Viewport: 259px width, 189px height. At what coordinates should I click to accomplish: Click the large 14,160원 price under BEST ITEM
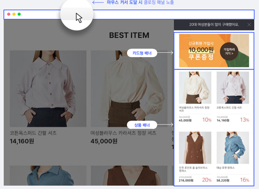coord(22,141)
